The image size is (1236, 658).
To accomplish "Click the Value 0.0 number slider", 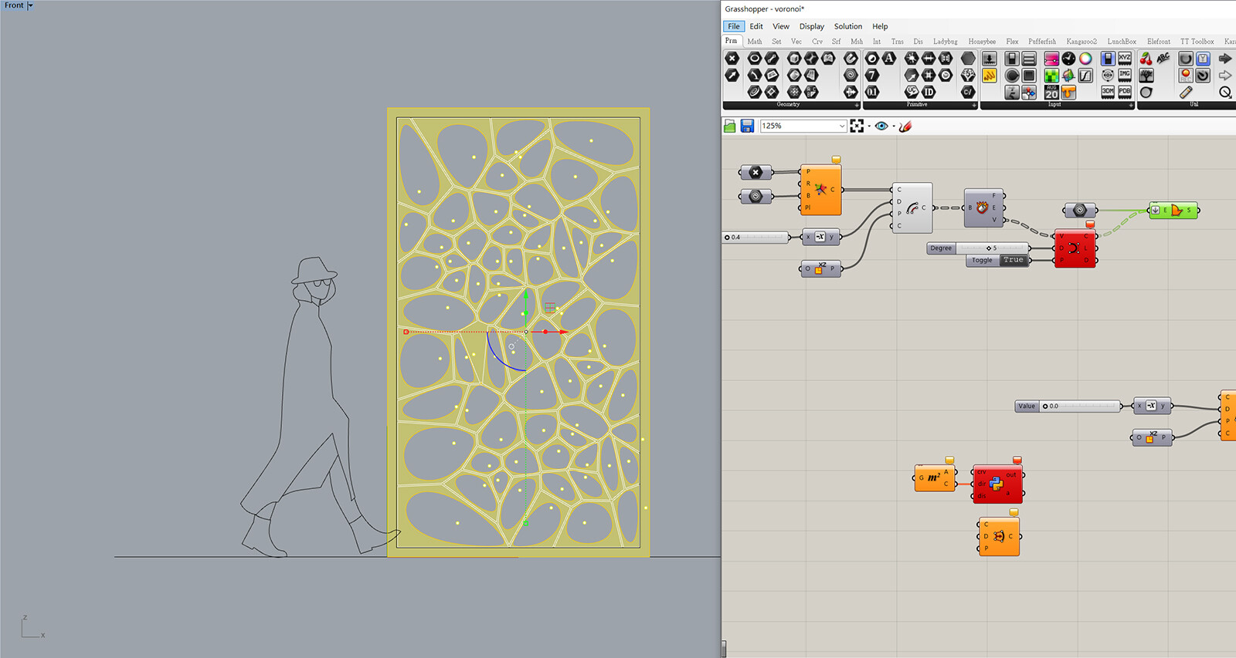I will point(1068,406).
